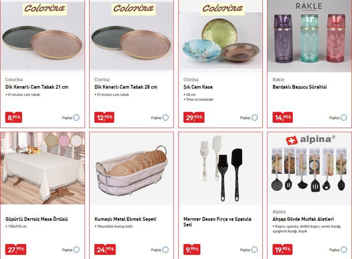Open Bardaklı Başucu Sürahisi product title
Viewport: 352px width, 259px height.
(300, 87)
